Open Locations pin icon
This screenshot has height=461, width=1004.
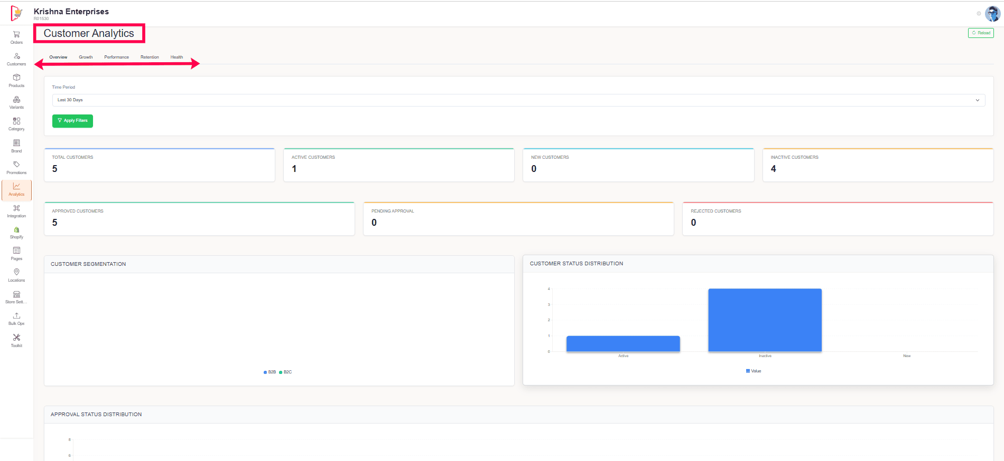[x=16, y=273]
